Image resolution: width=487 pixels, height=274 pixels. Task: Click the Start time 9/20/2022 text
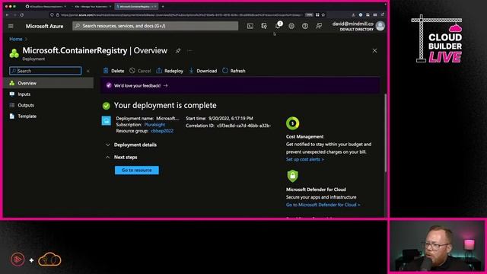(x=231, y=119)
